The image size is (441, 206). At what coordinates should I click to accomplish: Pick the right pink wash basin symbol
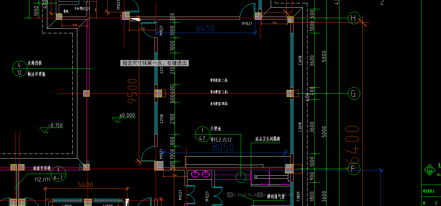pyautogui.click(x=207, y=174)
